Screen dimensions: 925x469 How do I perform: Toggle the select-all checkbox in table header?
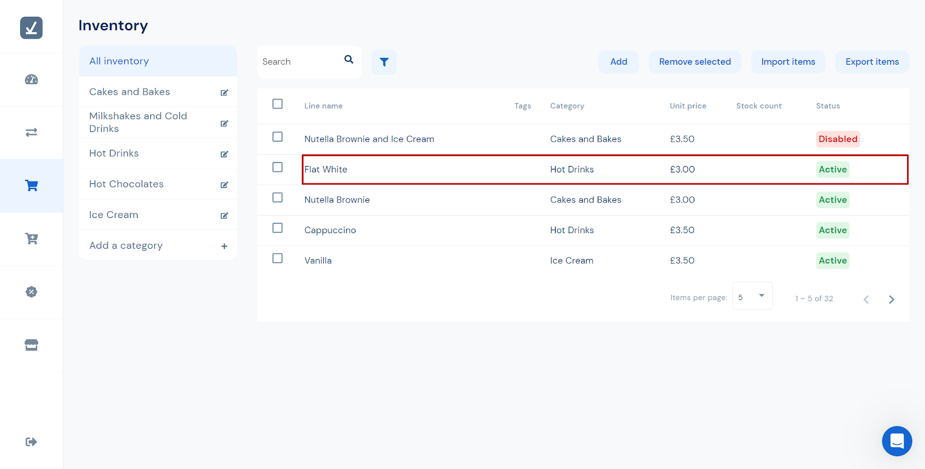[277, 104]
